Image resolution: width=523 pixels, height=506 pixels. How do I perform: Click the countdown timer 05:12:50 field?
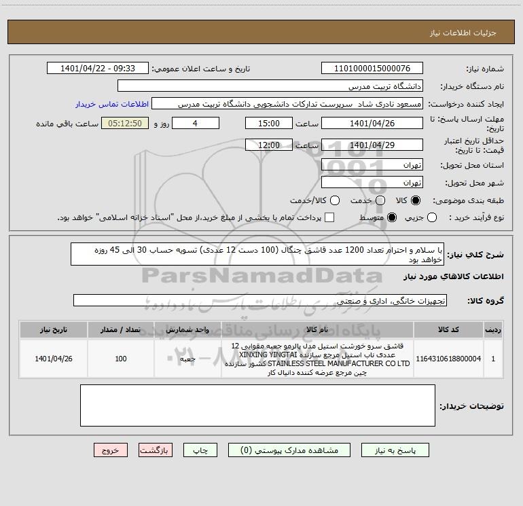125,123
